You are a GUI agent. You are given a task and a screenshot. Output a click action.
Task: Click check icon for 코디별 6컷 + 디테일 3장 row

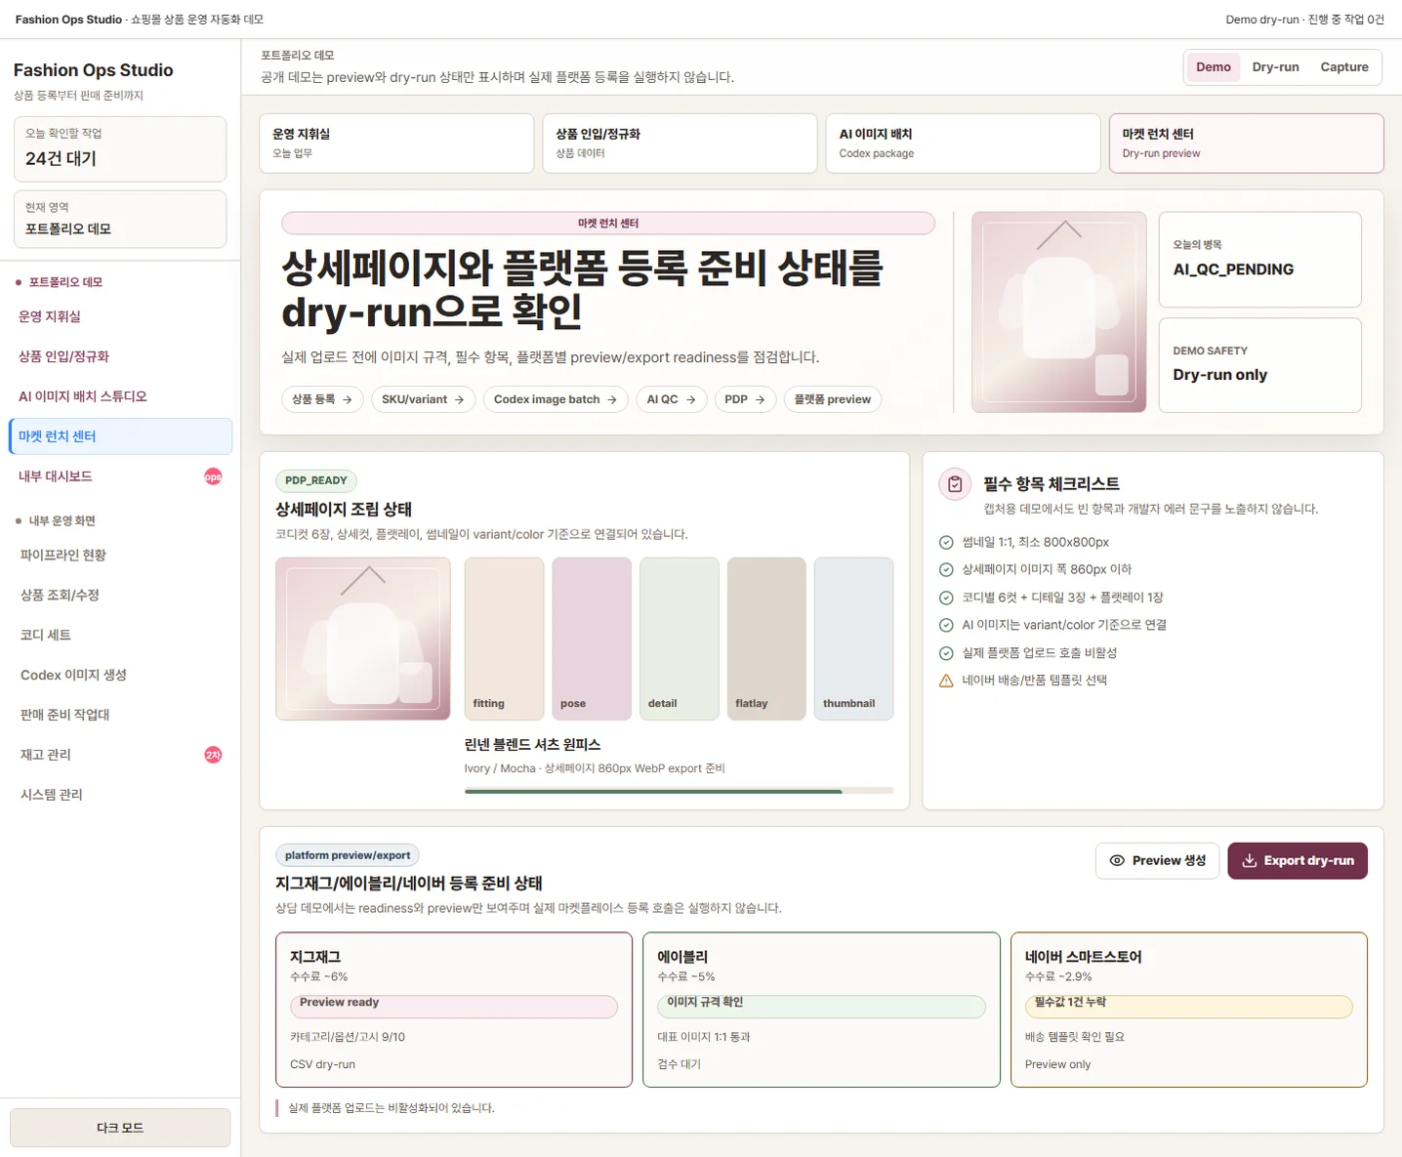click(x=946, y=598)
